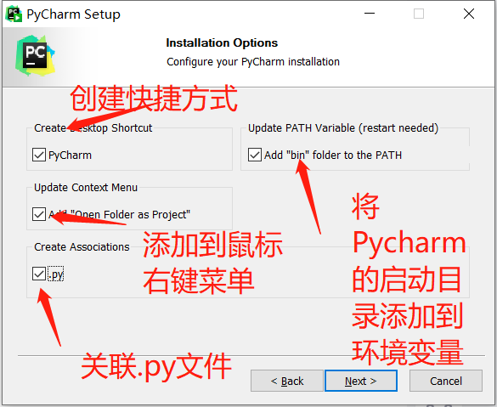Toggle the .py association checkbox
Screen dimensions: 497x407
tap(39, 274)
